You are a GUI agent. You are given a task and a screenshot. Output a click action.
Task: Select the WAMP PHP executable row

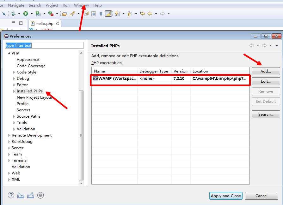coord(170,79)
